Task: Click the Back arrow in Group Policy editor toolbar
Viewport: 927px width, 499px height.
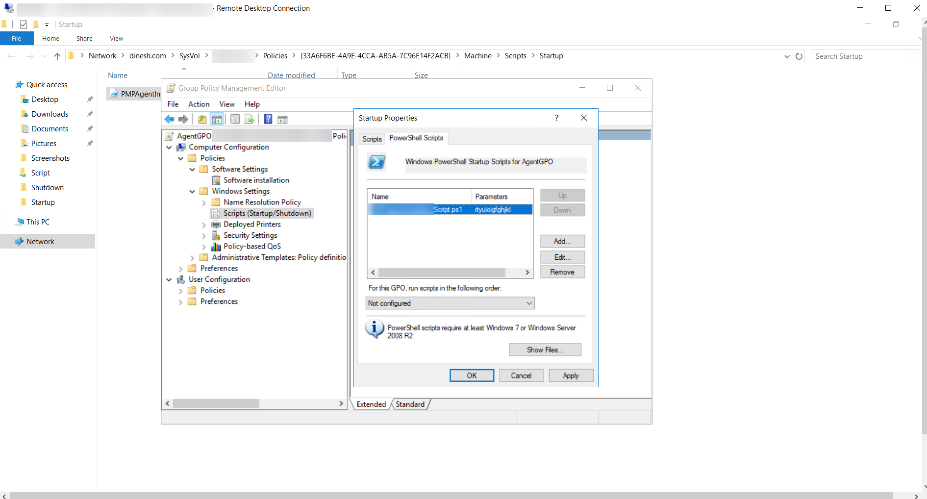Action: pyautogui.click(x=170, y=119)
